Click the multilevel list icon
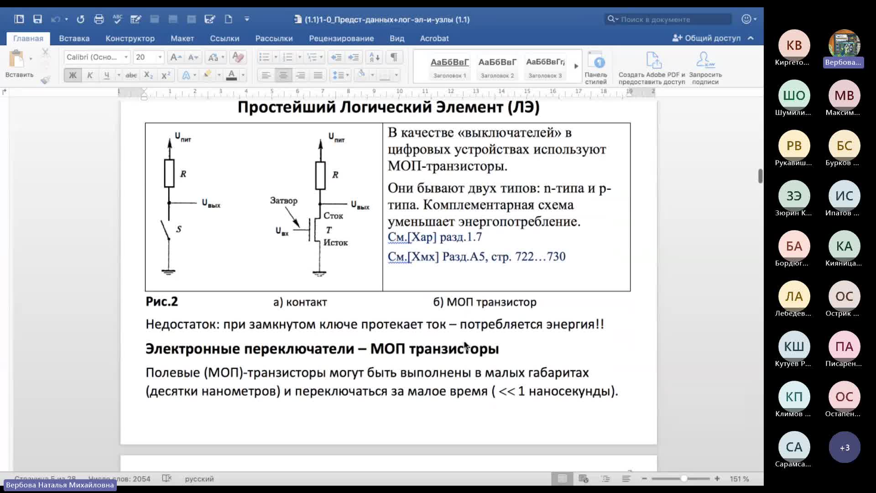 click(312, 57)
